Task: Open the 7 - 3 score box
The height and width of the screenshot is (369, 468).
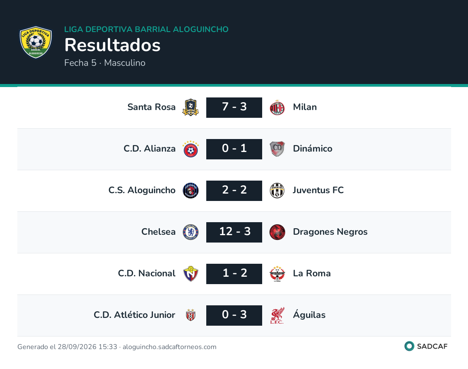Action: (234, 107)
